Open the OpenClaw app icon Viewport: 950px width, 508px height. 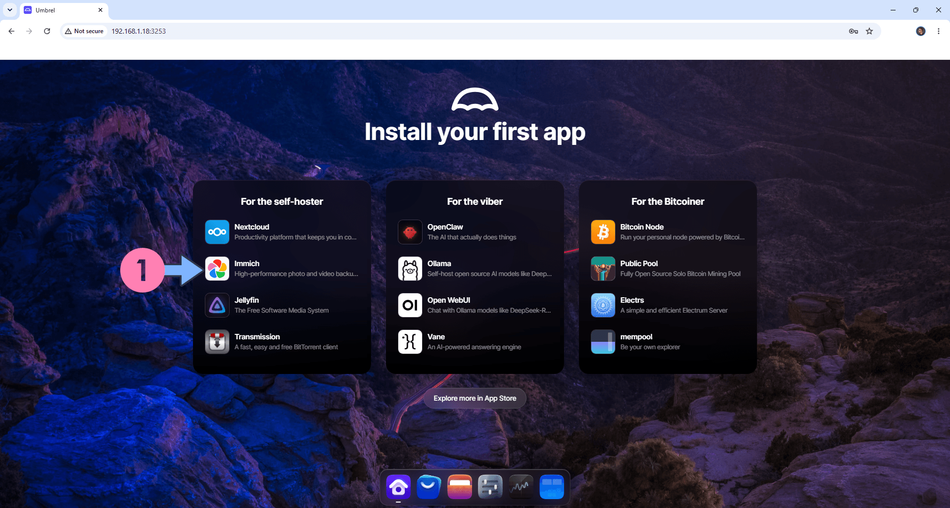tap(410, 232)
